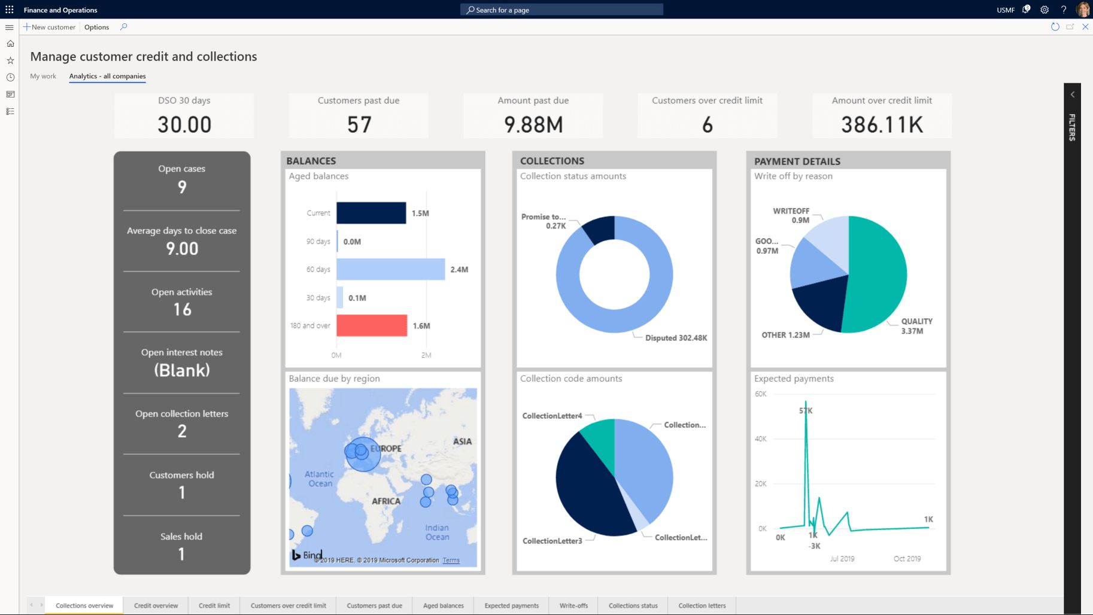1093x615 pixels.
Task: Click the Refresh page icon
Action: click(x=1055, y=27)
